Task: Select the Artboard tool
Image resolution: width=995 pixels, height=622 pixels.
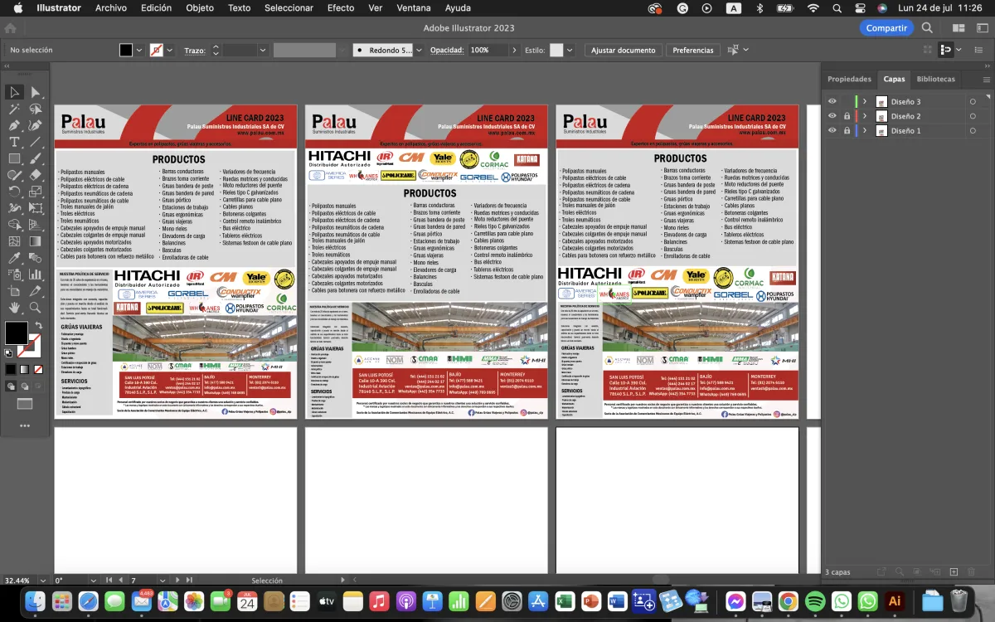Action: pyautogui.click(x=14, y=291)
